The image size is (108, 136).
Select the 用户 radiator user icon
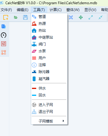coord(34,58)
